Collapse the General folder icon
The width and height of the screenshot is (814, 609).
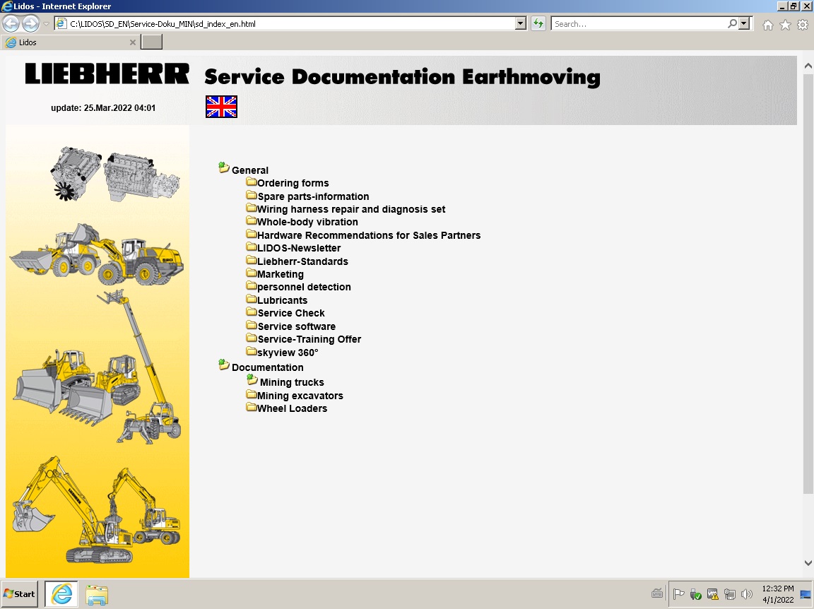(224, 167)
